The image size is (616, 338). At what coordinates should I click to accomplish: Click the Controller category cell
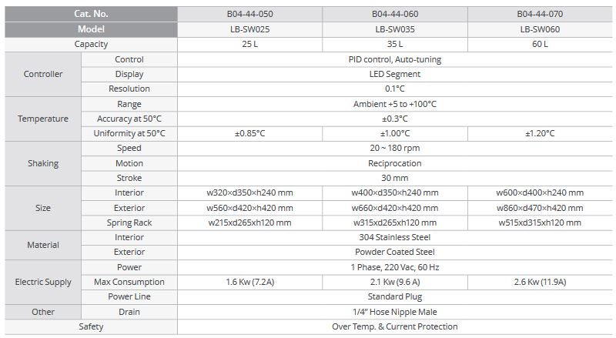43,74
